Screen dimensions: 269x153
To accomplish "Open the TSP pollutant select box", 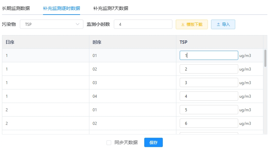I will [x=52, y=24].
